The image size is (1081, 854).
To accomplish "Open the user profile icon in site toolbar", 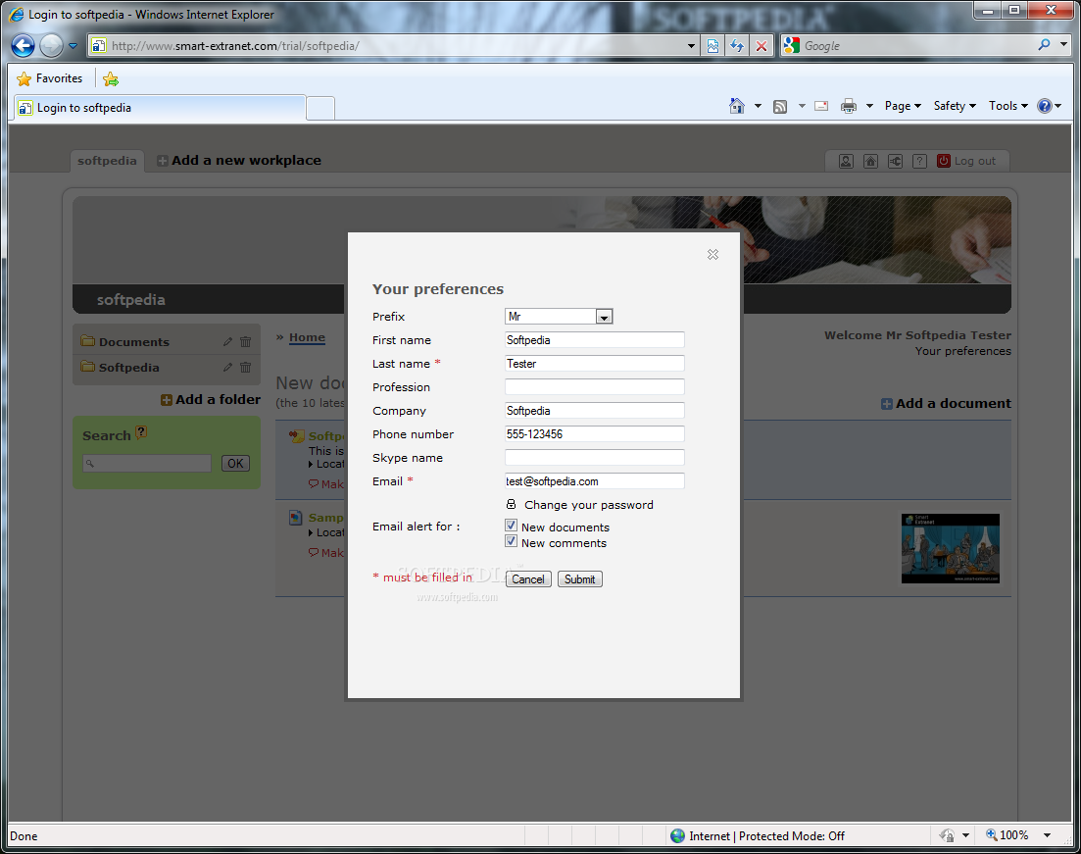I will tap(846, 162).
